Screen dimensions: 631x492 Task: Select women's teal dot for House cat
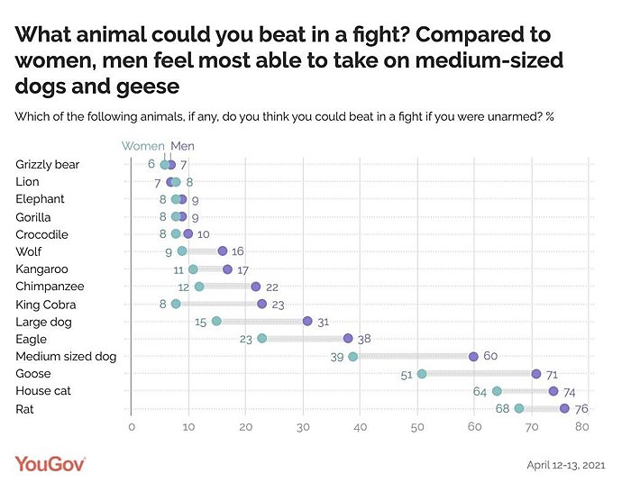point(497,391)
